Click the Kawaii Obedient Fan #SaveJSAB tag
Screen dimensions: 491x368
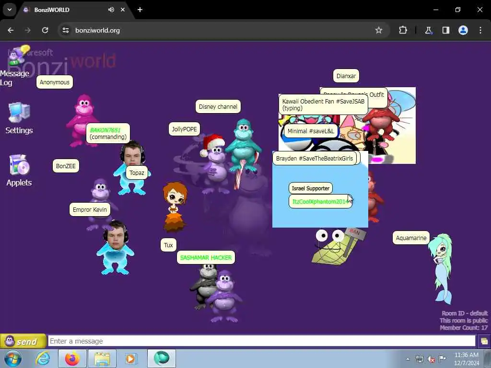point(323,104)
